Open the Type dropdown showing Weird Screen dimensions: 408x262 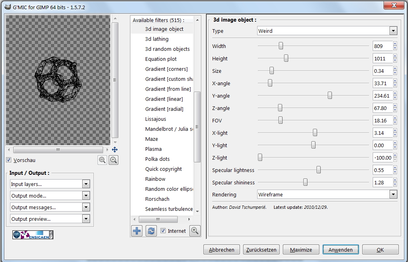click(327, 31)
